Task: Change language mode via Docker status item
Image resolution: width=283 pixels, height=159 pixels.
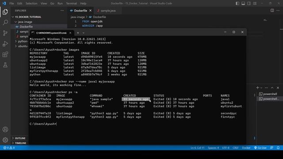Action: point(246,148)
